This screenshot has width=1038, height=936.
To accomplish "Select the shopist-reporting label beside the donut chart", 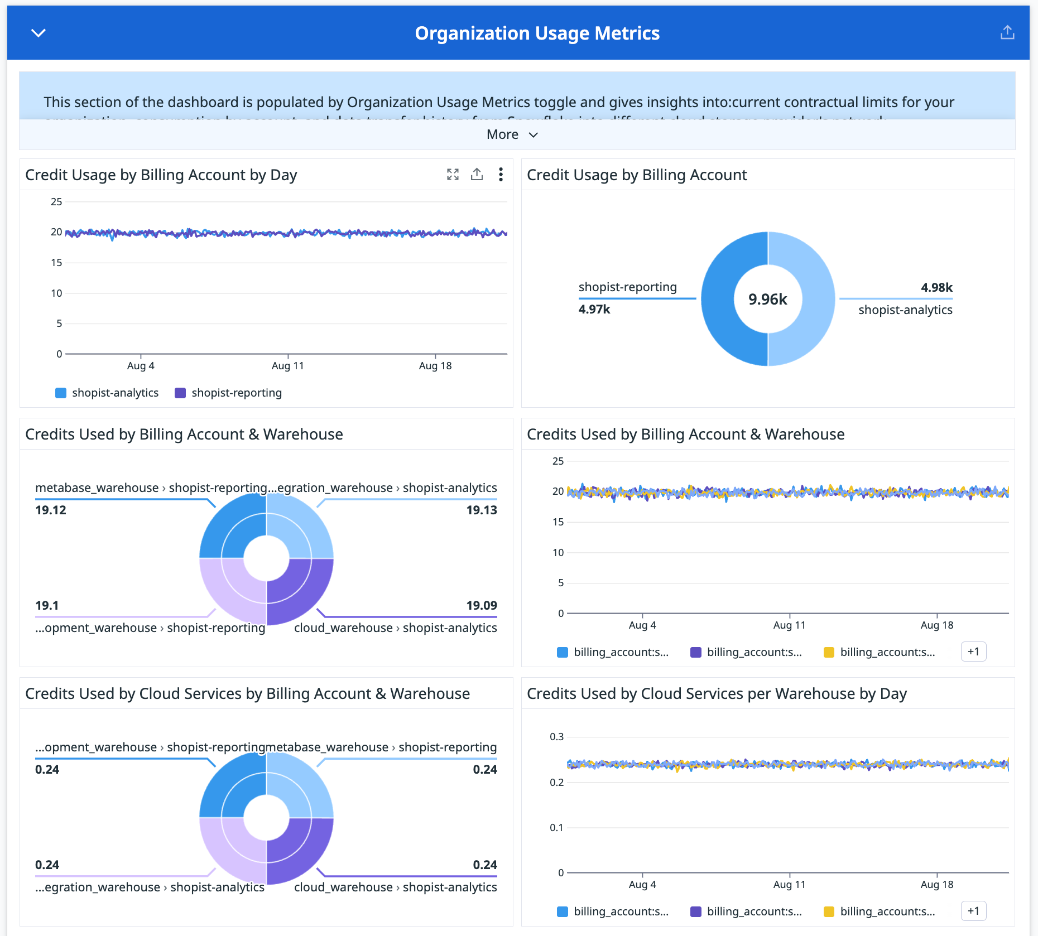I will click(627, 286).
